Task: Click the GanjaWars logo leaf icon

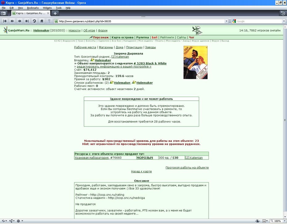Action: pyautogui.click(x=5, y=30)
